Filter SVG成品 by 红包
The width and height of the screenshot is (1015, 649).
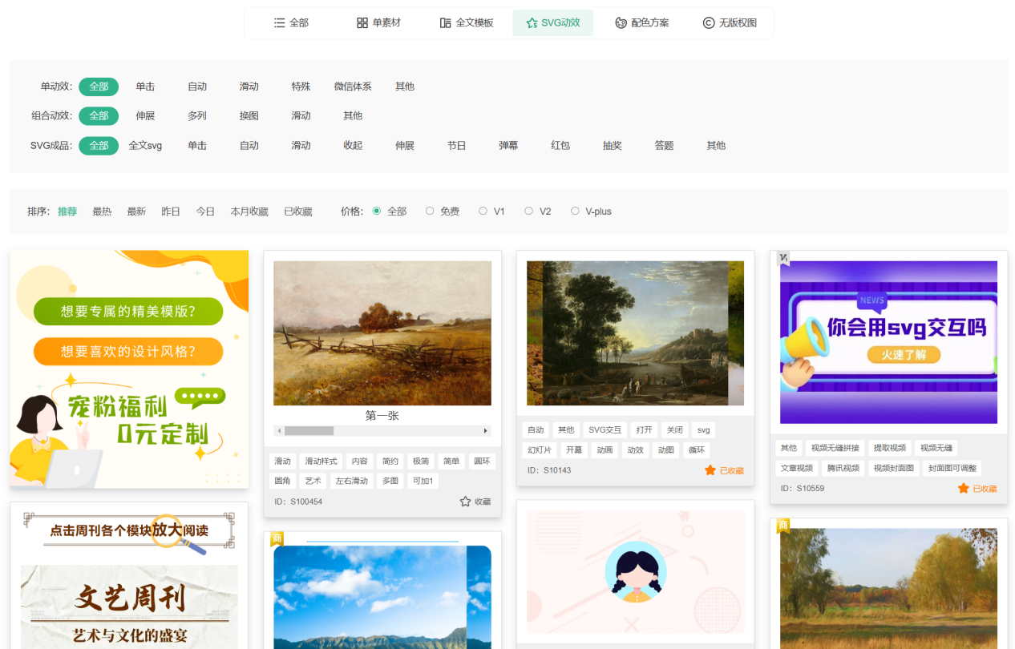point(560,146)
